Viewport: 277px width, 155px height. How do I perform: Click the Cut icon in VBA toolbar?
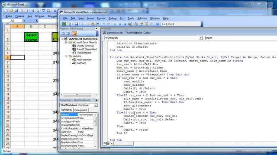[83, 24]
